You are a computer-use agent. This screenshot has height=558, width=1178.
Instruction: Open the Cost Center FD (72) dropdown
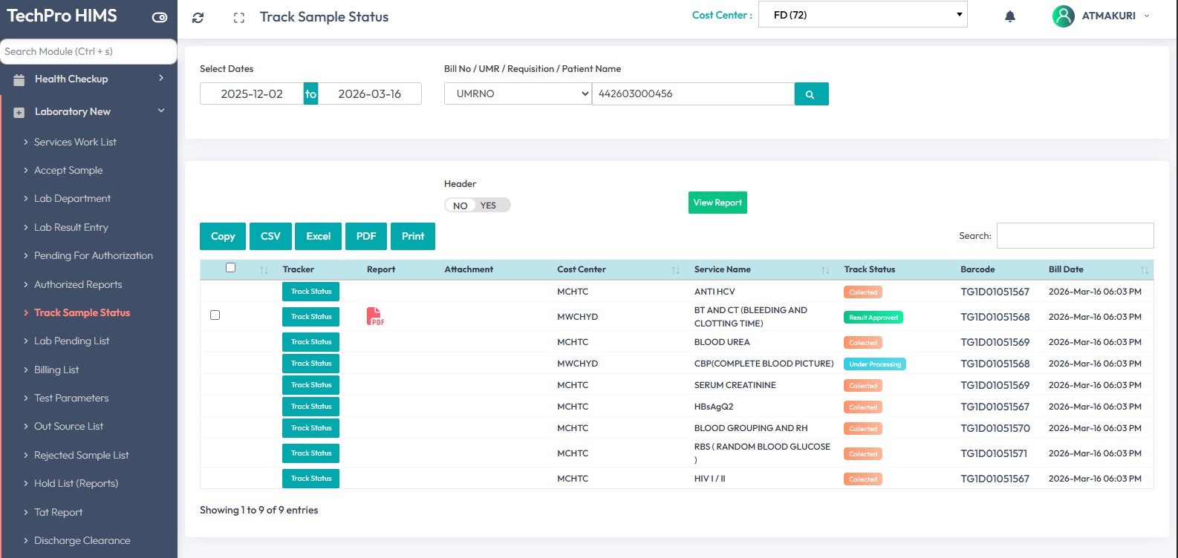862,15
